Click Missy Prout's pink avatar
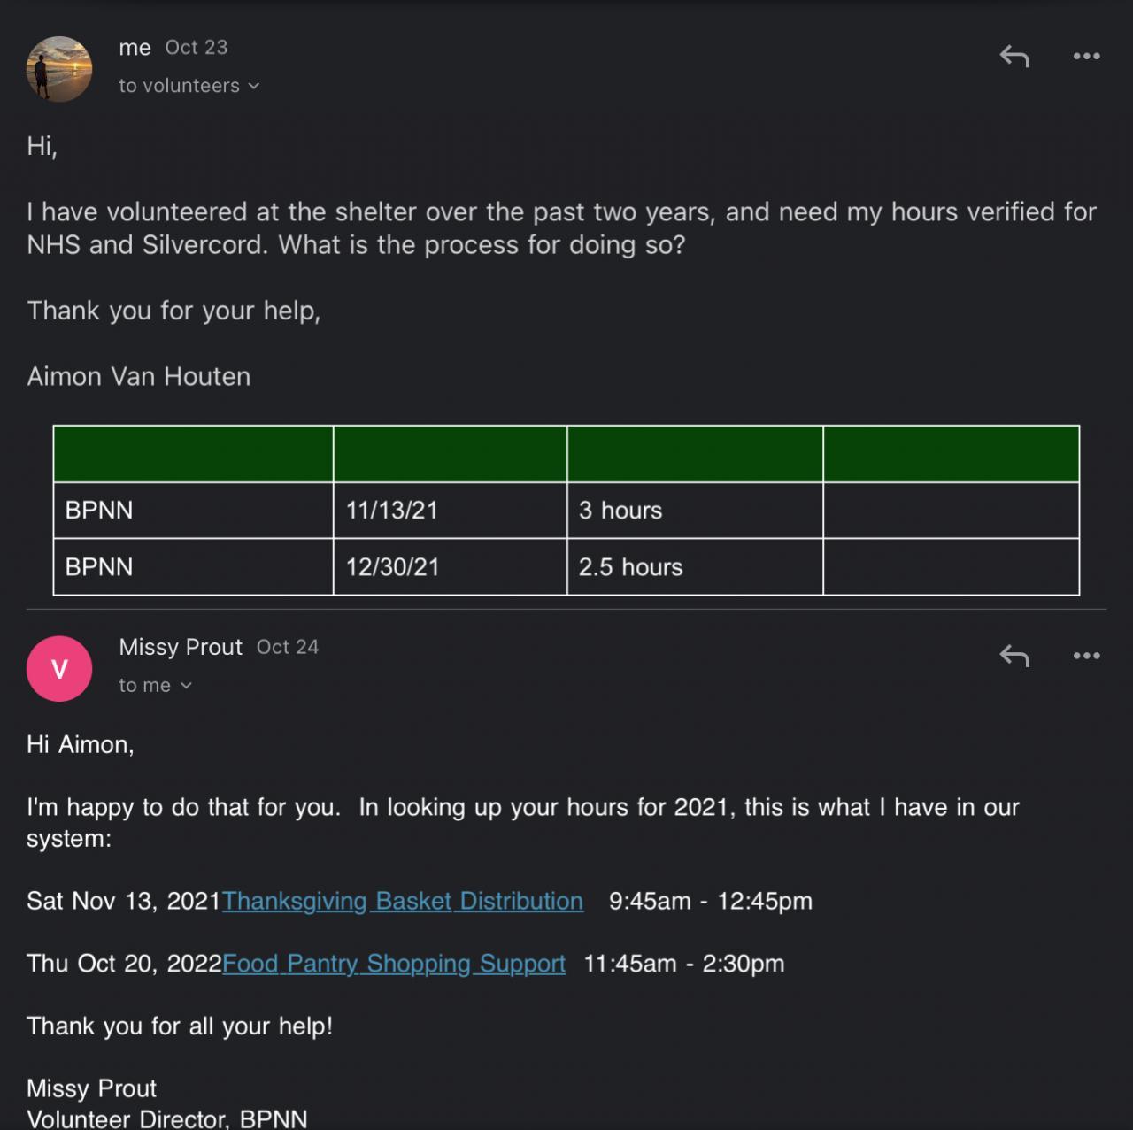Viewport: 1133px width, 1130px height. click(x=59, y=669)
